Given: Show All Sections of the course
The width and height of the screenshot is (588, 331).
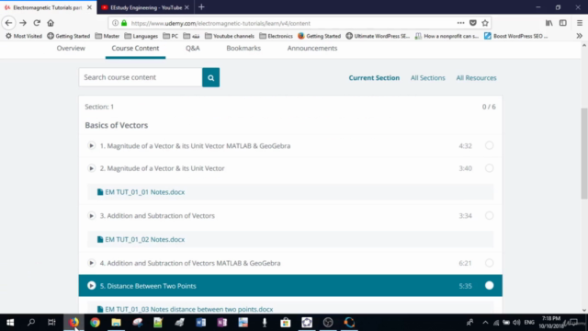Looking at the screenshot, I should coord(428,77).
